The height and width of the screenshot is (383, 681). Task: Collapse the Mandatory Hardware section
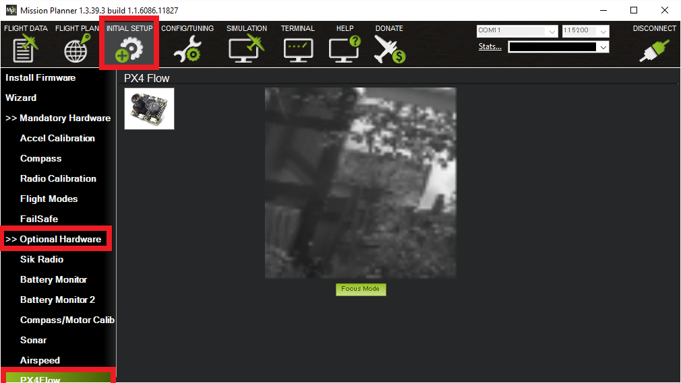click(58, 118)
